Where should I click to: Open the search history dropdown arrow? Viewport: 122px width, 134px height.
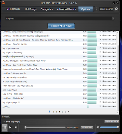(x=113, y=18)
